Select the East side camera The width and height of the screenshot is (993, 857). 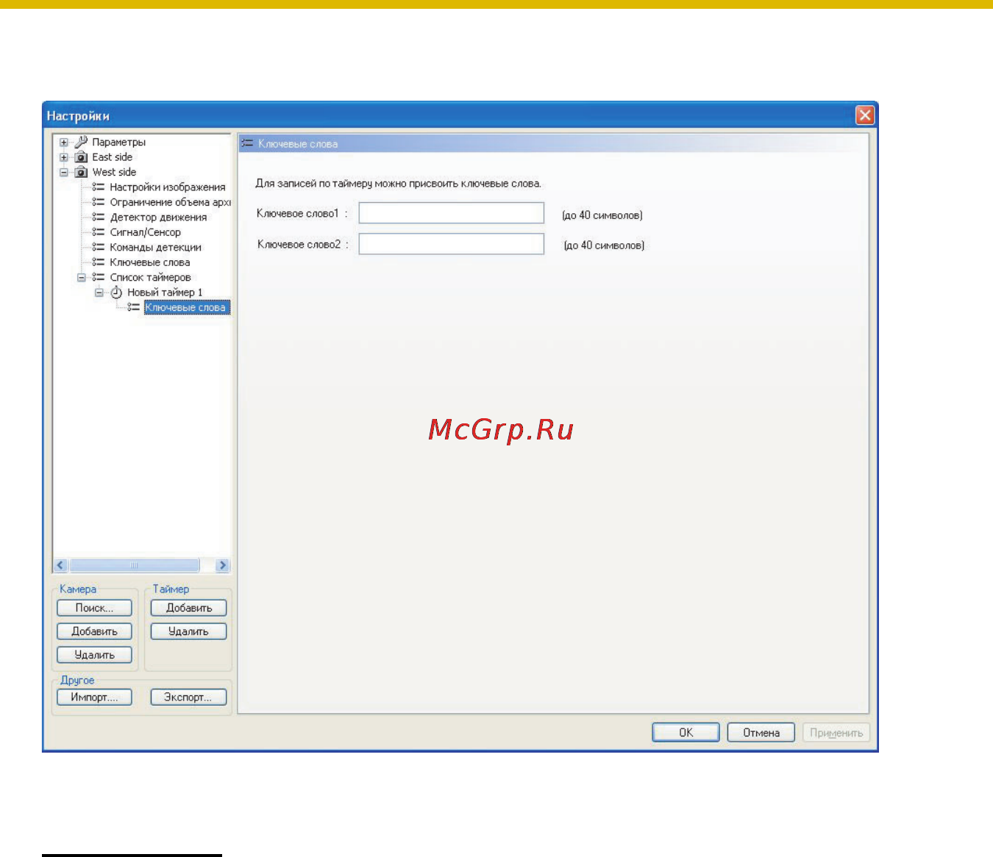point(113,157)
